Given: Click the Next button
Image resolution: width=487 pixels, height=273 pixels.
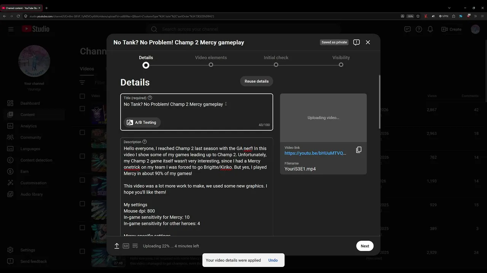Looking at the screenshot, I should pos(365,246).
